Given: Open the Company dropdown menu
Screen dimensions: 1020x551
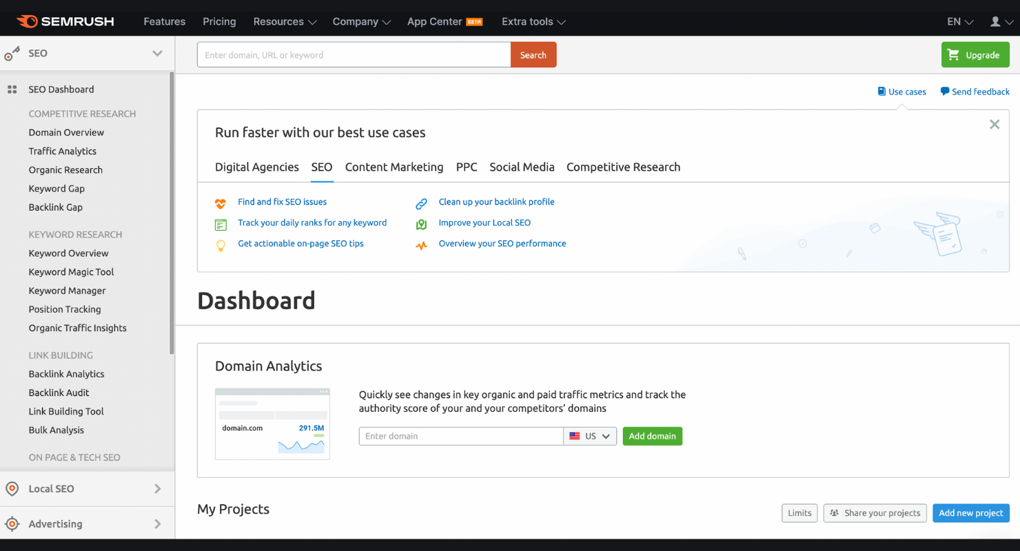Looking at the screenshot, I should [x=362, y=21].
